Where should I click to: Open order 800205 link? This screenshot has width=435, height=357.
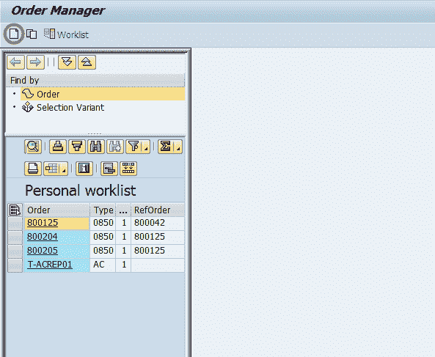point(43,250)
